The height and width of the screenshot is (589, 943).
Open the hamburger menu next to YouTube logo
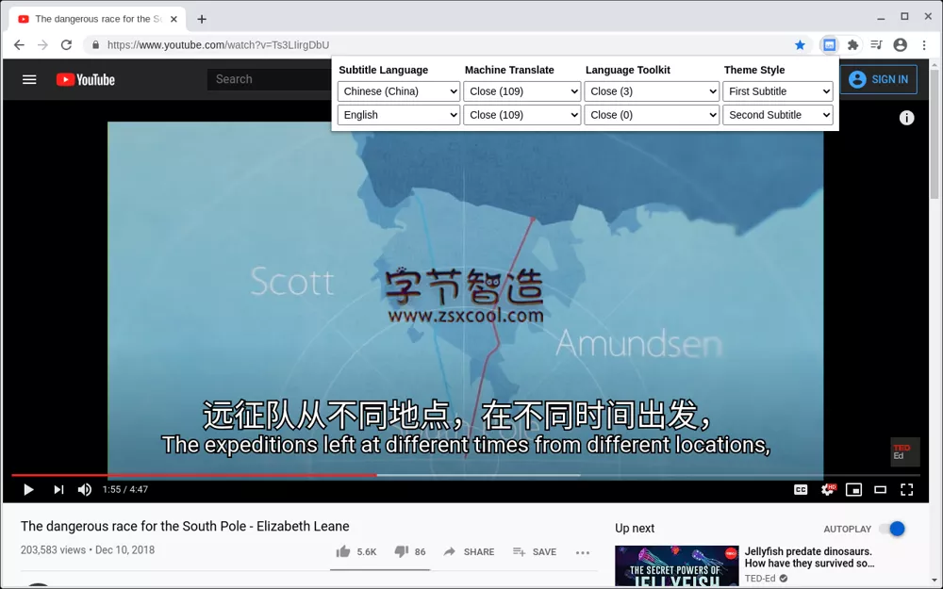point(29,79)
